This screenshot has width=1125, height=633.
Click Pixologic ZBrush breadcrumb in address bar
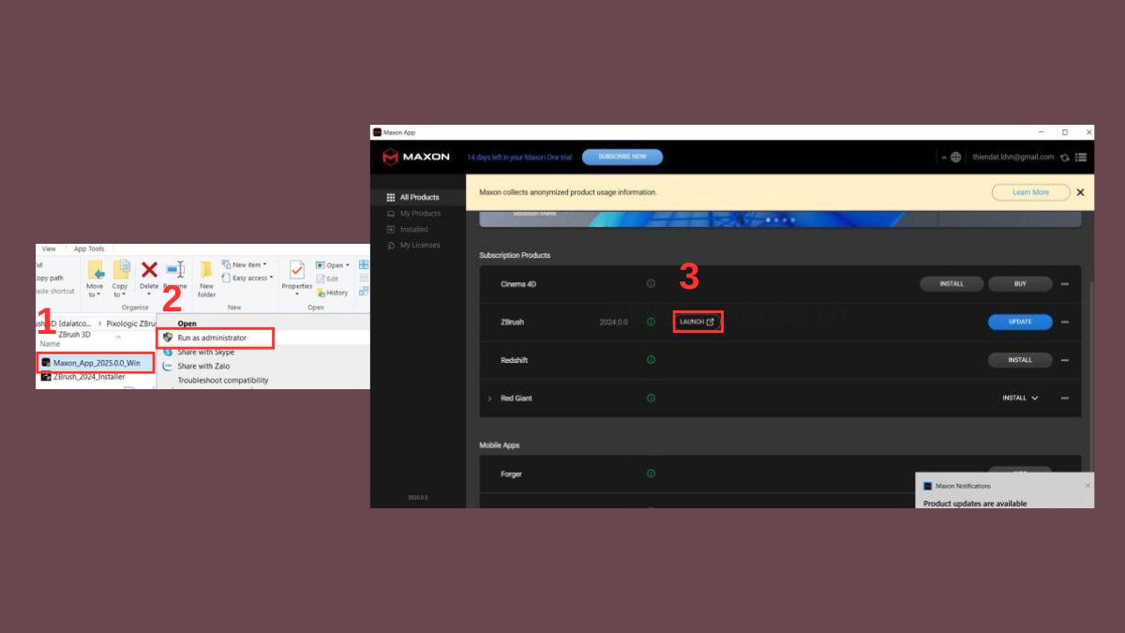tap(131, 324)
